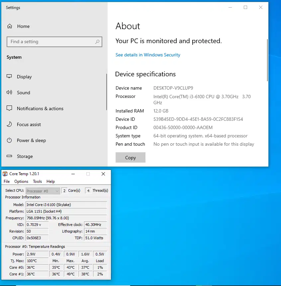Open Power & sleep page
The width and height of the screenshot is (281, 286).
coord(31,140)
